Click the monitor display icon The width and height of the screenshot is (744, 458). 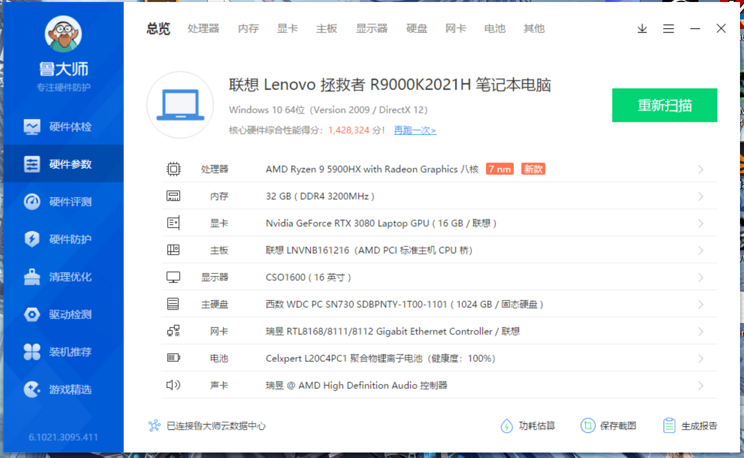(173, 277)
